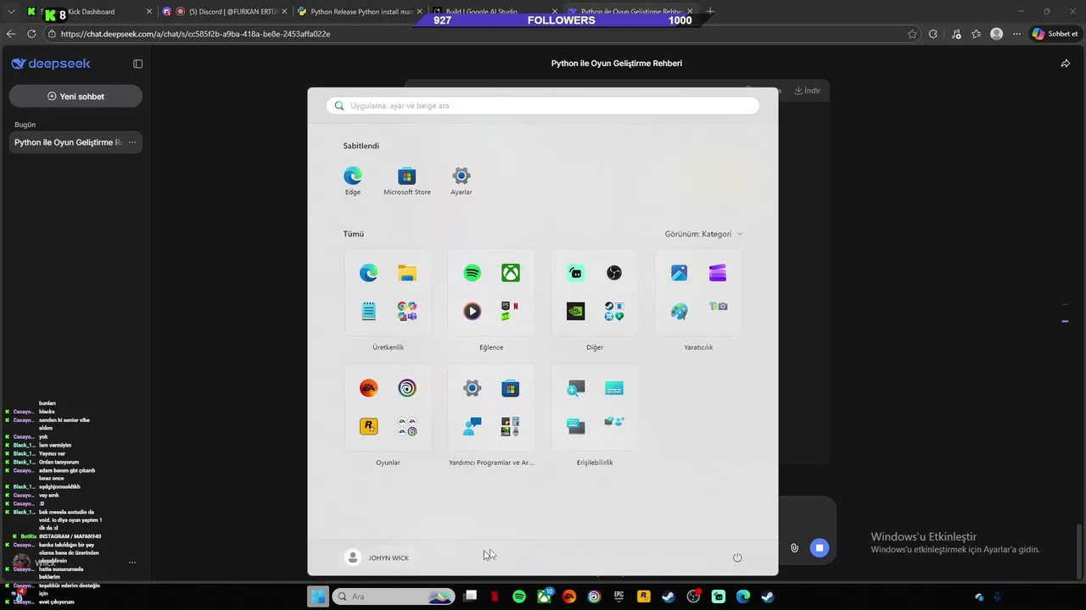This screenshot has height=610, width=1086.
Task: Open Task View on the taskbar
Action: click(471, 596)
